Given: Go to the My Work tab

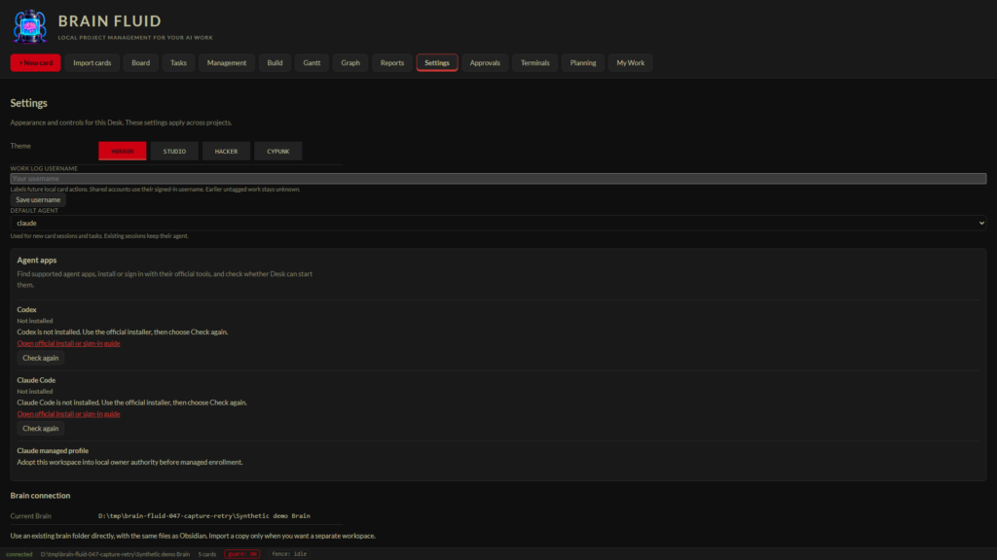Looking at the screenshot, I should click(630, 63).
